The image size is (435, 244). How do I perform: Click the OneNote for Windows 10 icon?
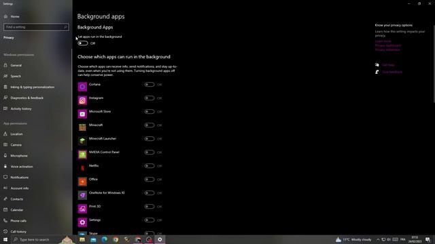coord(82,195)
